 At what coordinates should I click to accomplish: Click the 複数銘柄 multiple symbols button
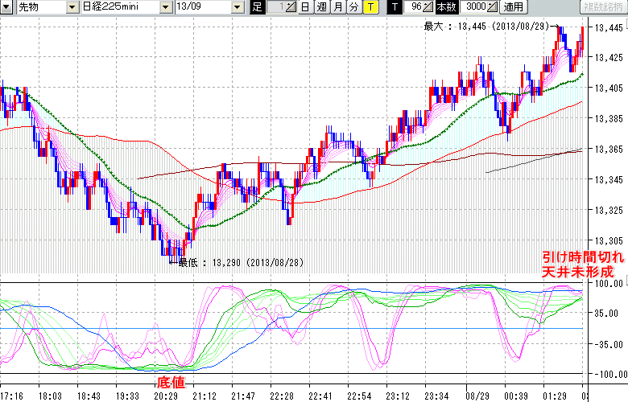(602, 7)
